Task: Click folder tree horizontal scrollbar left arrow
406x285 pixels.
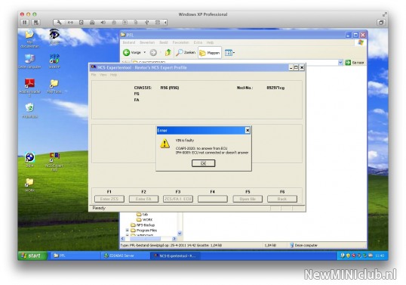Action: tap(123, 239)
